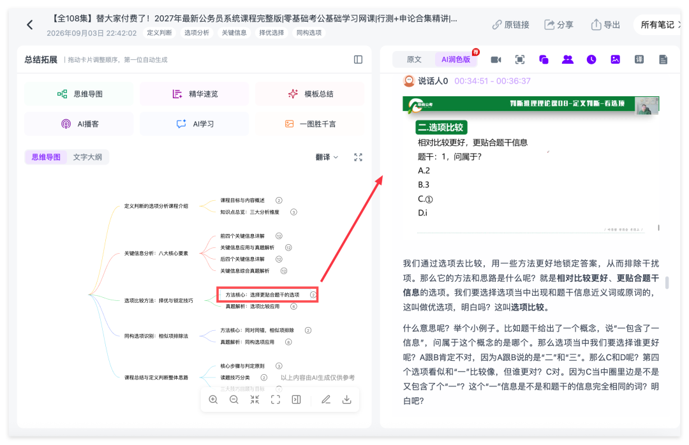Download the mind map
Image resolution: width=689 pixels, height=445 pixels.
(346, 399)
